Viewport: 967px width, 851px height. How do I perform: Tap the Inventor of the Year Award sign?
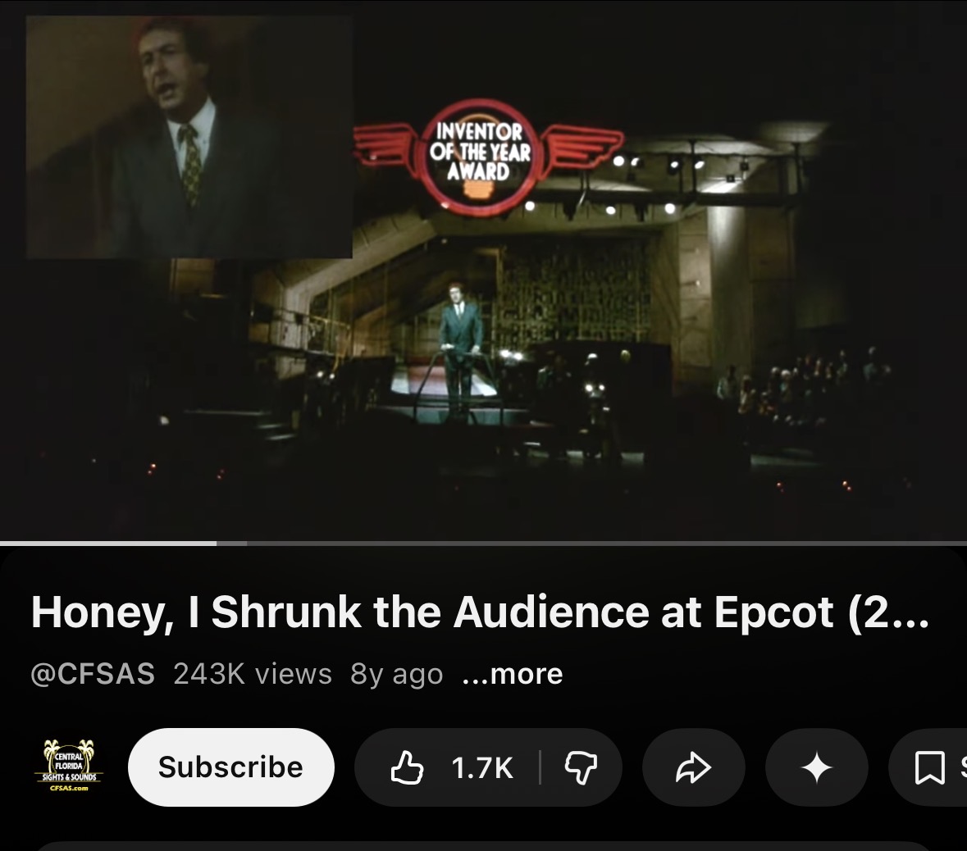click(x=480, y=157)
